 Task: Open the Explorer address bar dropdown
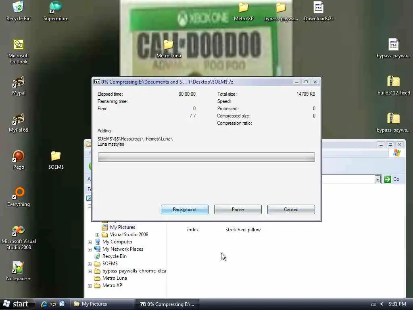coord(378,179)
